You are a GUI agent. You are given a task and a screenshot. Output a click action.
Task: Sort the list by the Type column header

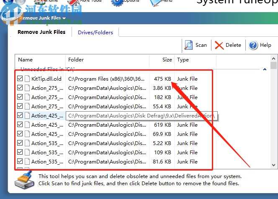(183, 60)
